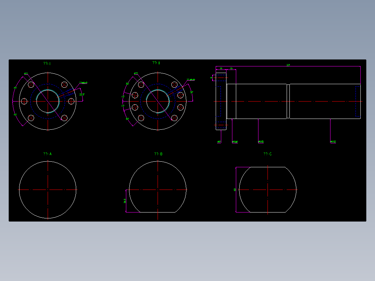Click the 34.5 dimension in section B
Screen dimensions: 375x281
click(125, 201)
